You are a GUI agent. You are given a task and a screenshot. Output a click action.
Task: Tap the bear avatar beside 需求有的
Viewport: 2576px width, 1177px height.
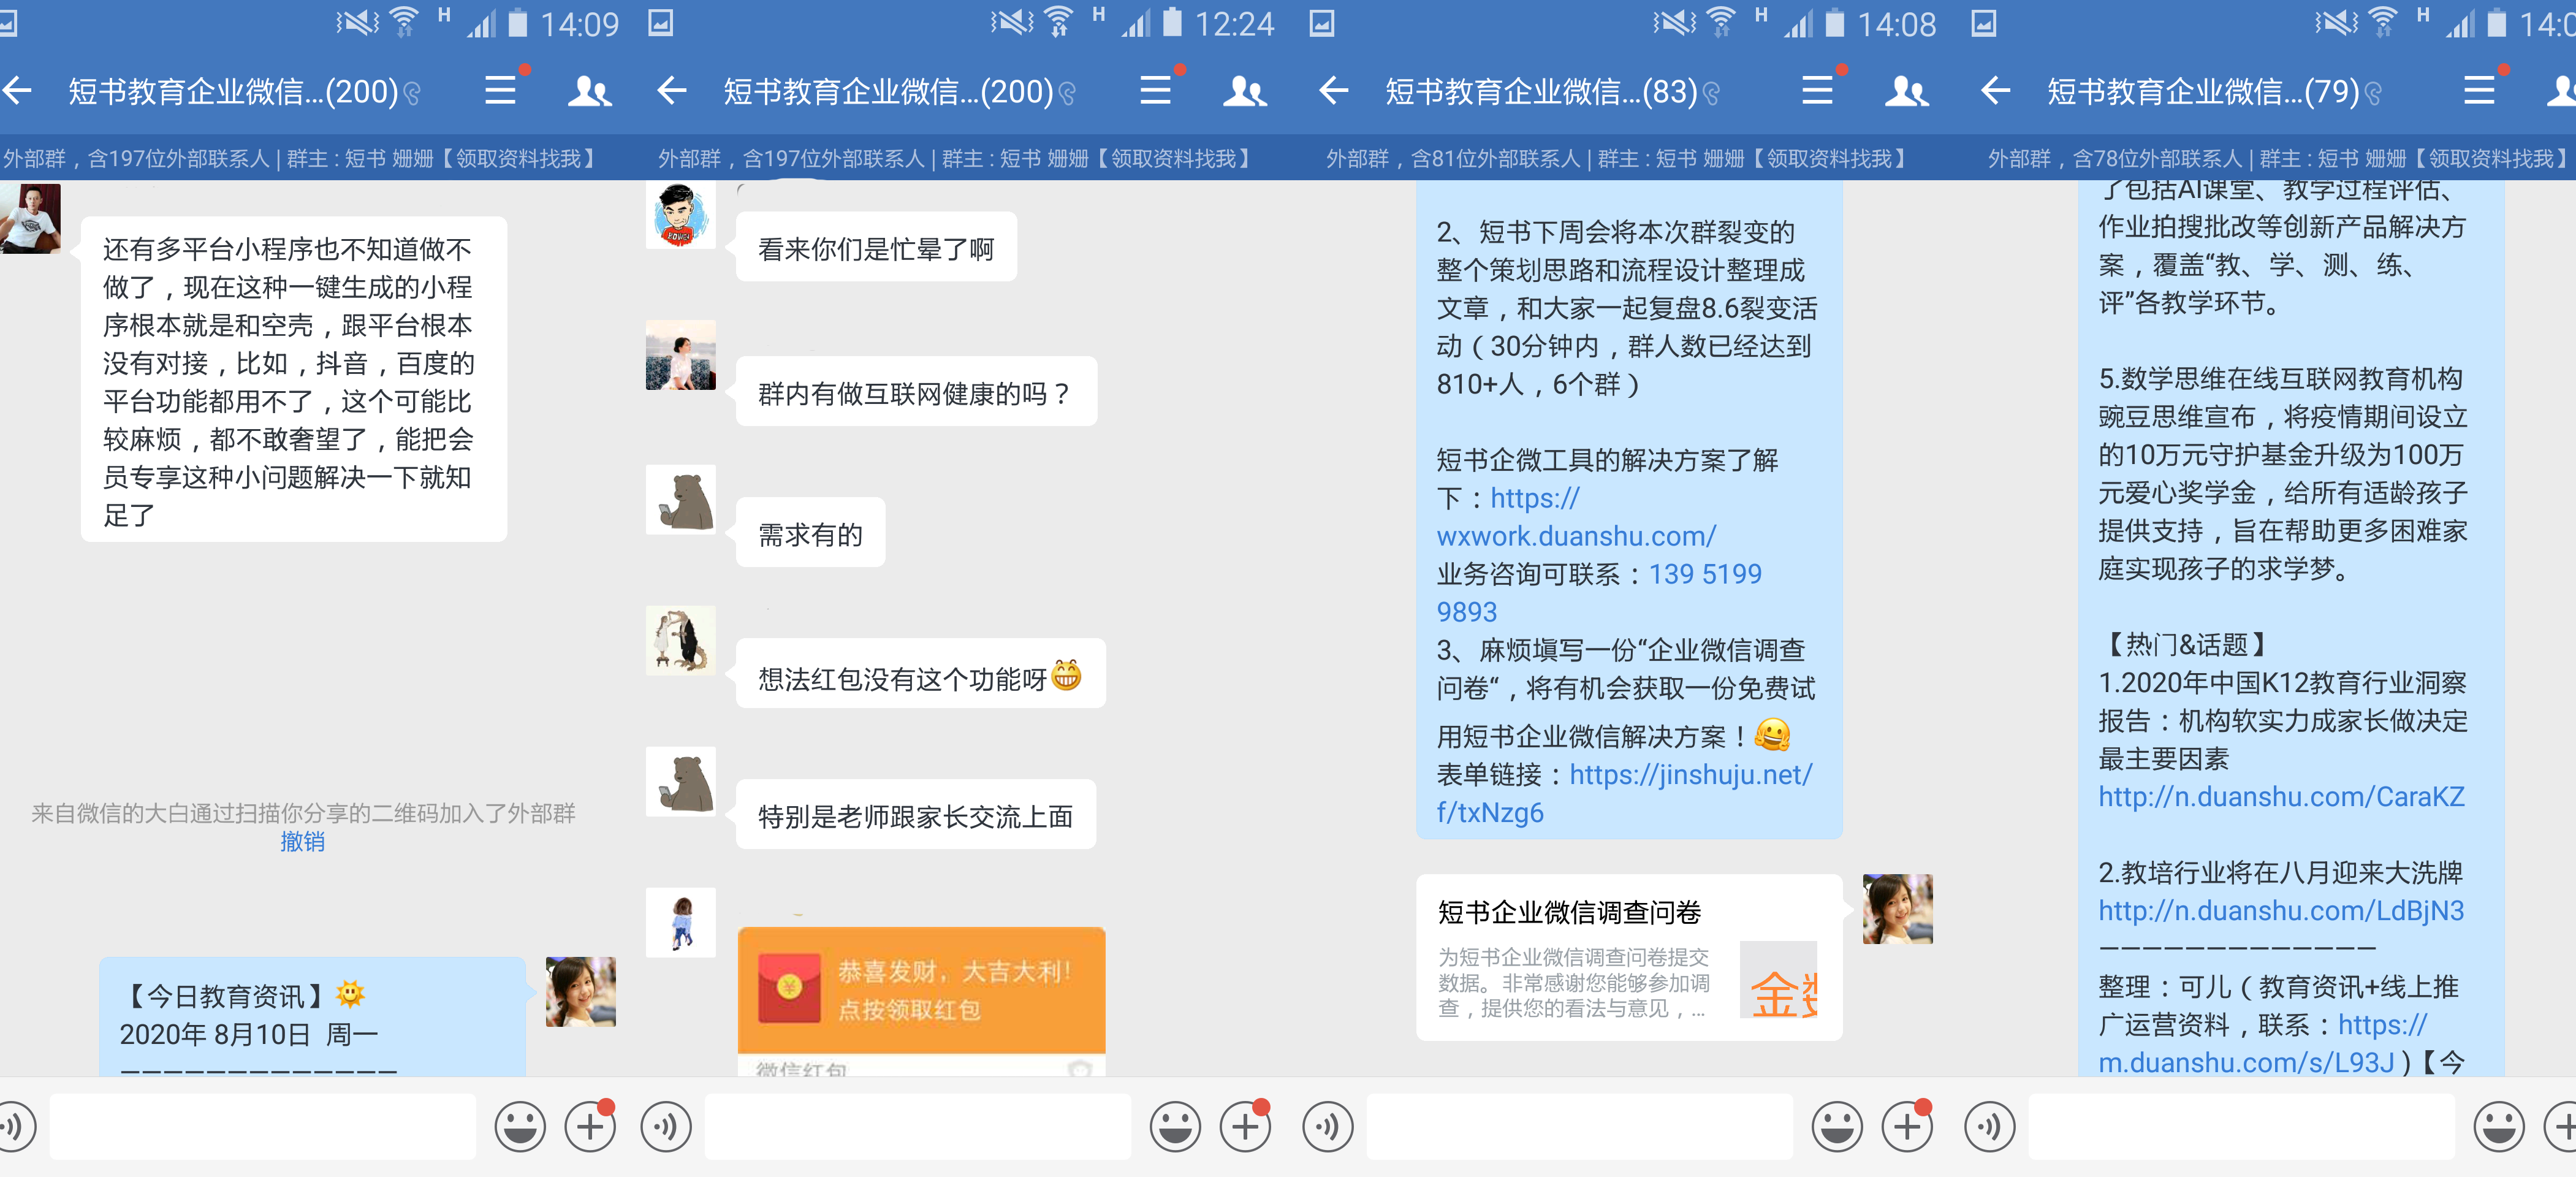[680, 500]
